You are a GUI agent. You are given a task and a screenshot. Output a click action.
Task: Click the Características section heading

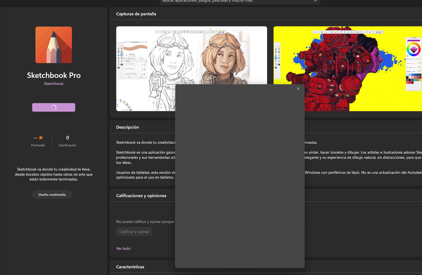[130, 267]
